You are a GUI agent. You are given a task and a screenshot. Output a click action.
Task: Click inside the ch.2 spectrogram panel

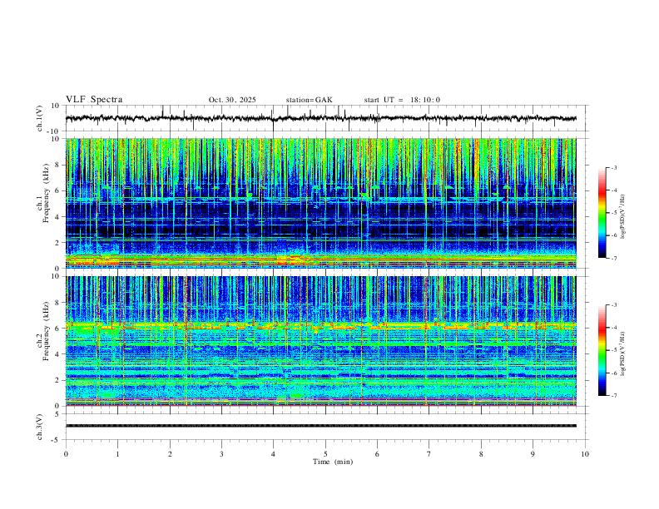click(x=320, y=341)
